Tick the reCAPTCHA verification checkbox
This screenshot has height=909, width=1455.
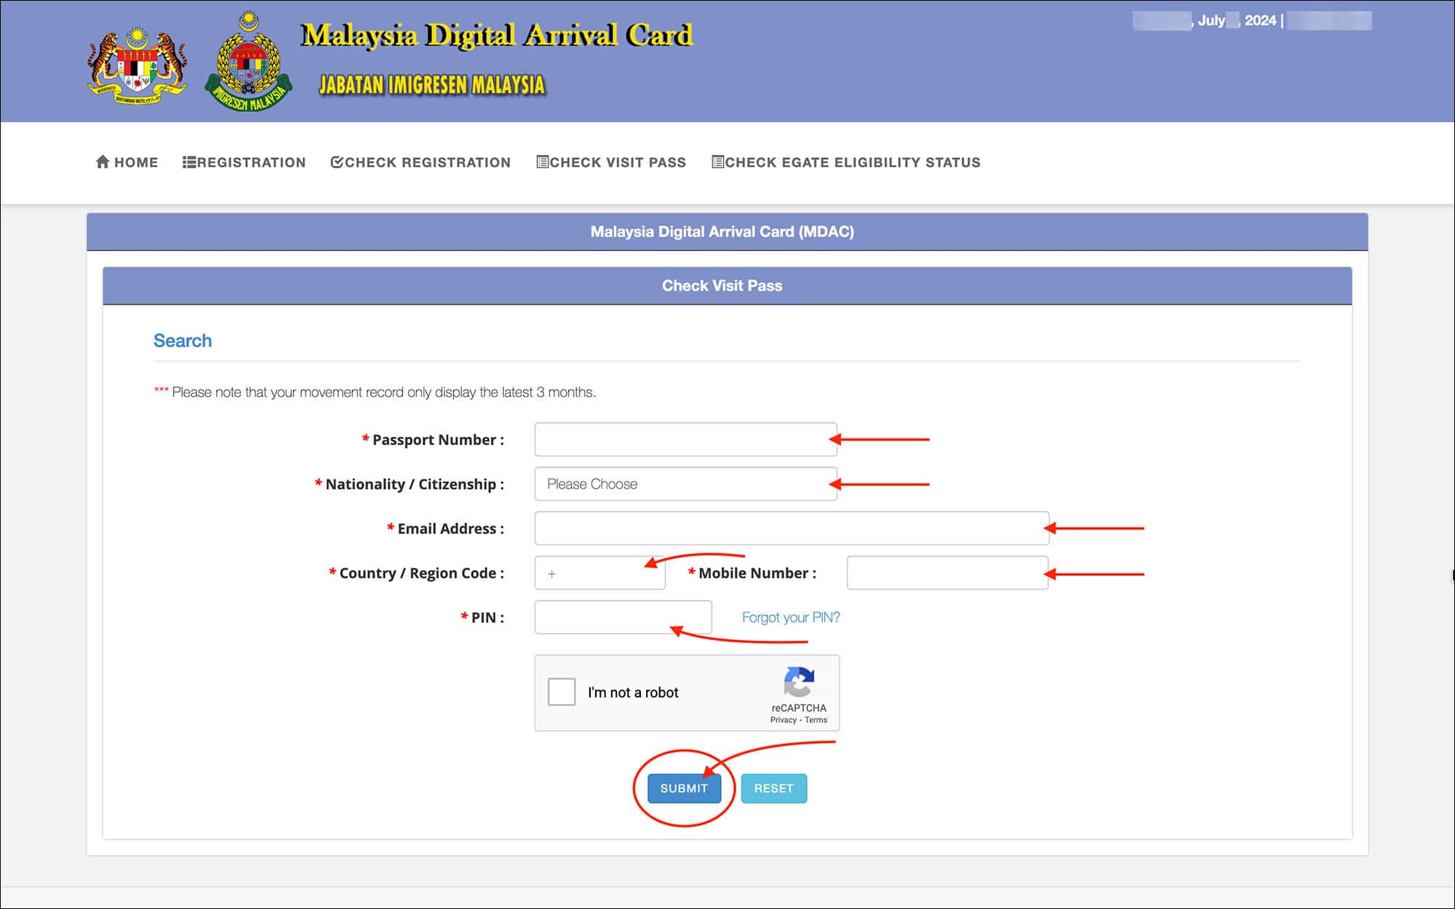click(x=561, y=692)
